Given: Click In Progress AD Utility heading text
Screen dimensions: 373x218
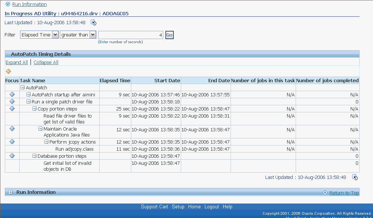Looking at the screenshot, I should [67, 13].
